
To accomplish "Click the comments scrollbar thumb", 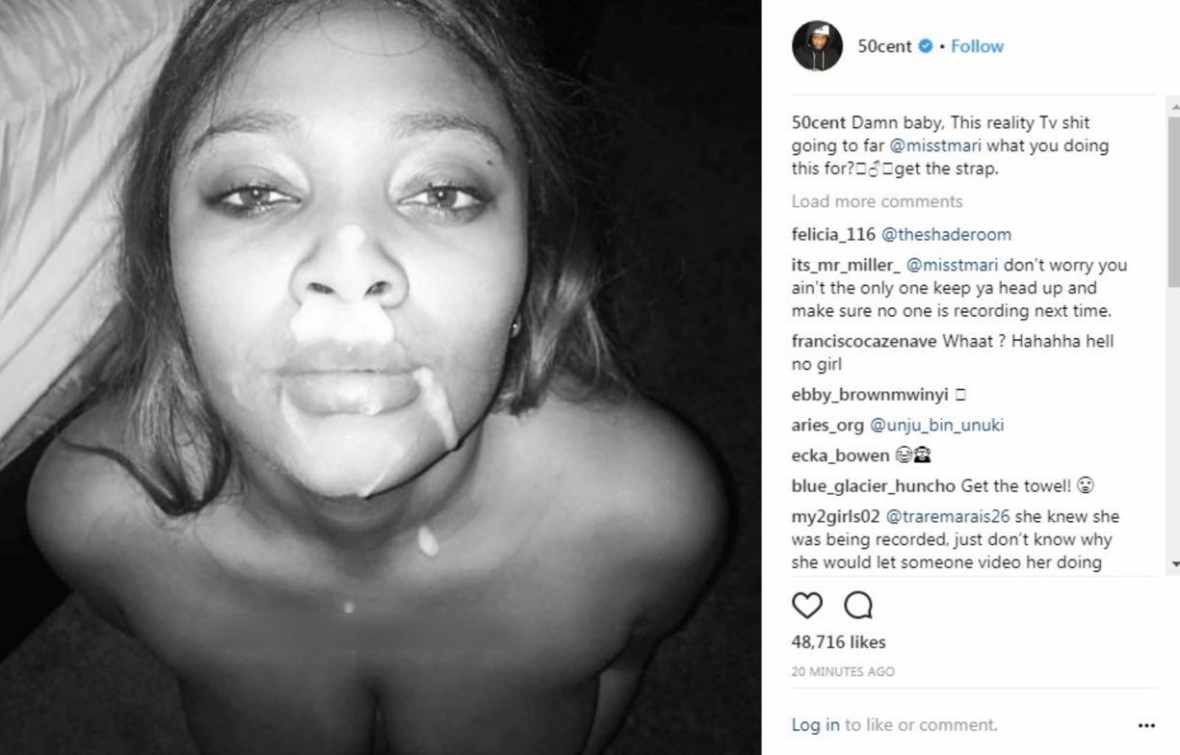I will pos(1172,202).
